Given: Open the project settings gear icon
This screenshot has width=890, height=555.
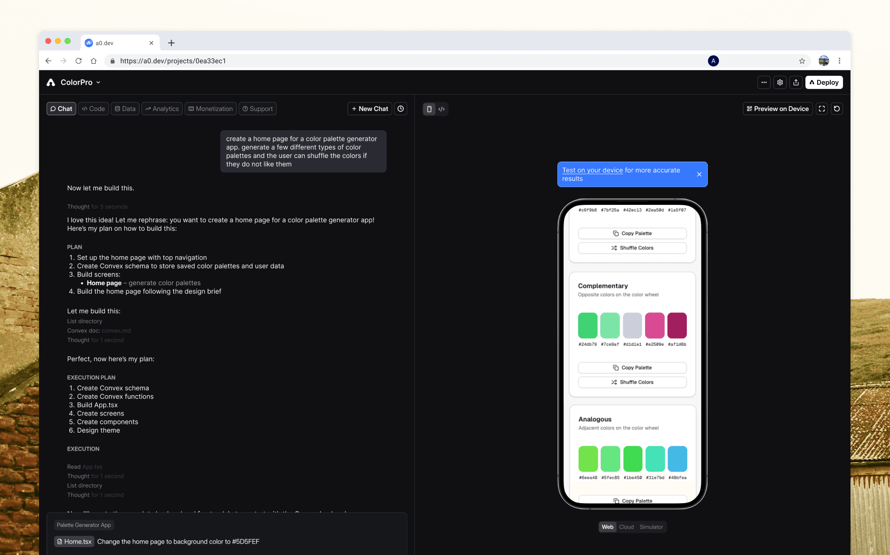Looking at the screenshot, I should coord(780,82).
